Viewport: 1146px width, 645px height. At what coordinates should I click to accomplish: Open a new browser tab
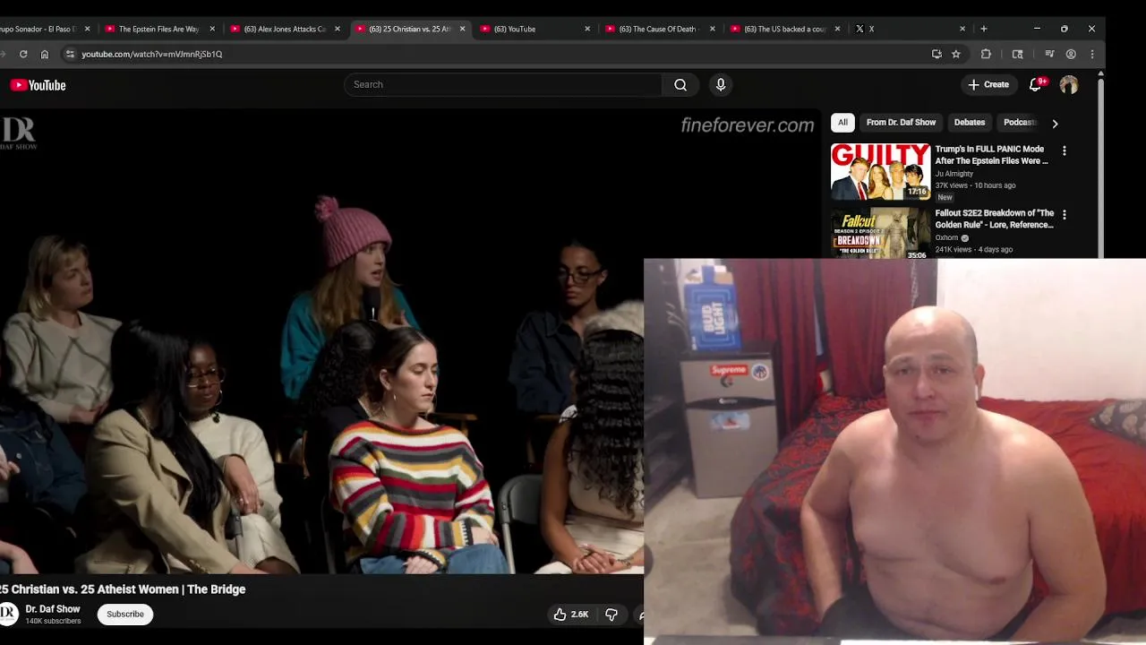(x=984, y=29)
